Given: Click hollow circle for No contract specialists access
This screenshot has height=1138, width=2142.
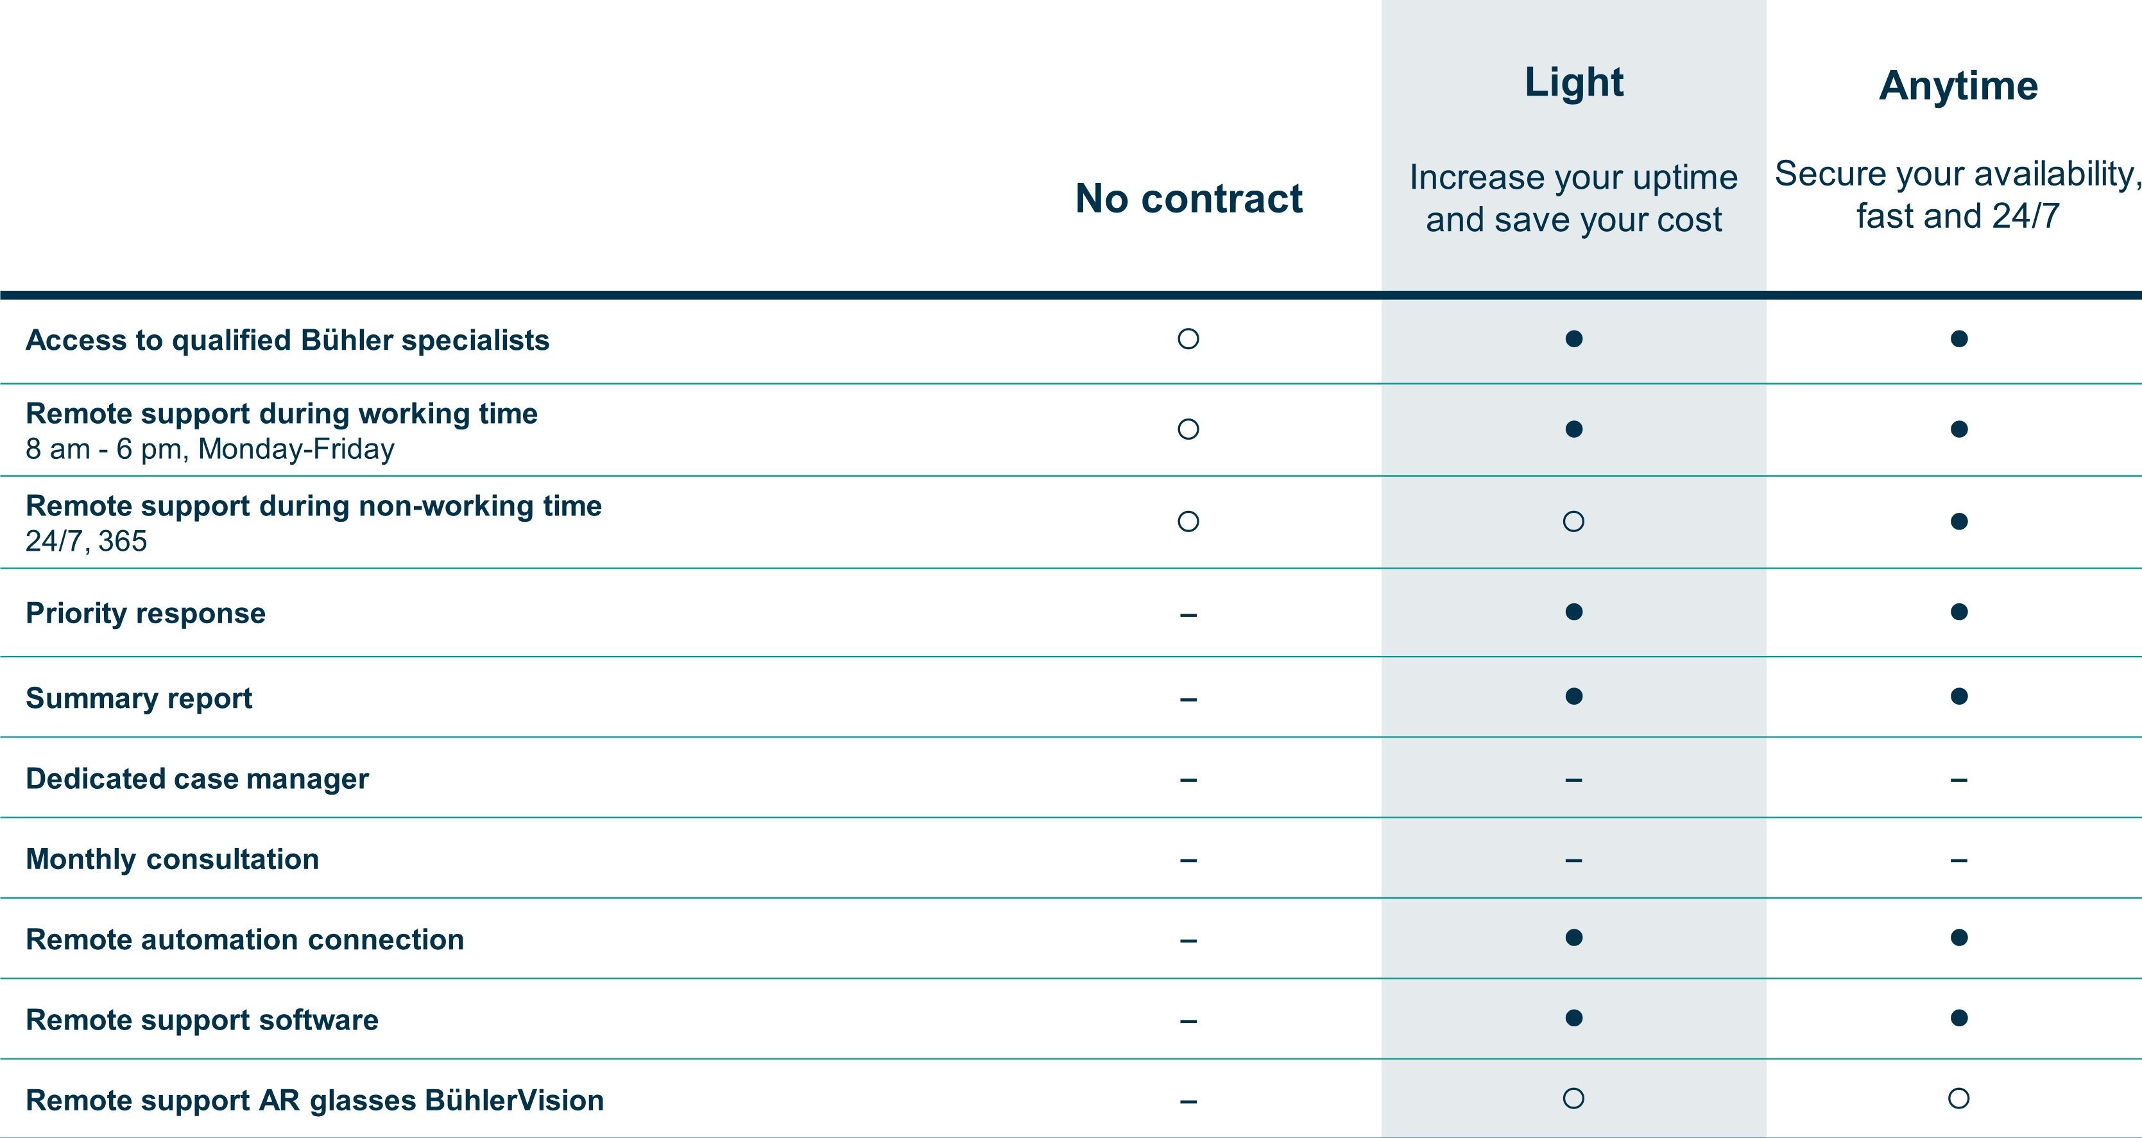Looking at the screenshot, I should [x=1188, y=338].
